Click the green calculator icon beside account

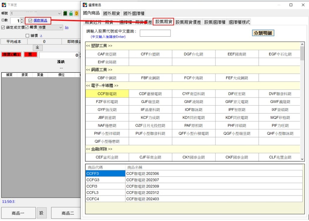(65, 13)
